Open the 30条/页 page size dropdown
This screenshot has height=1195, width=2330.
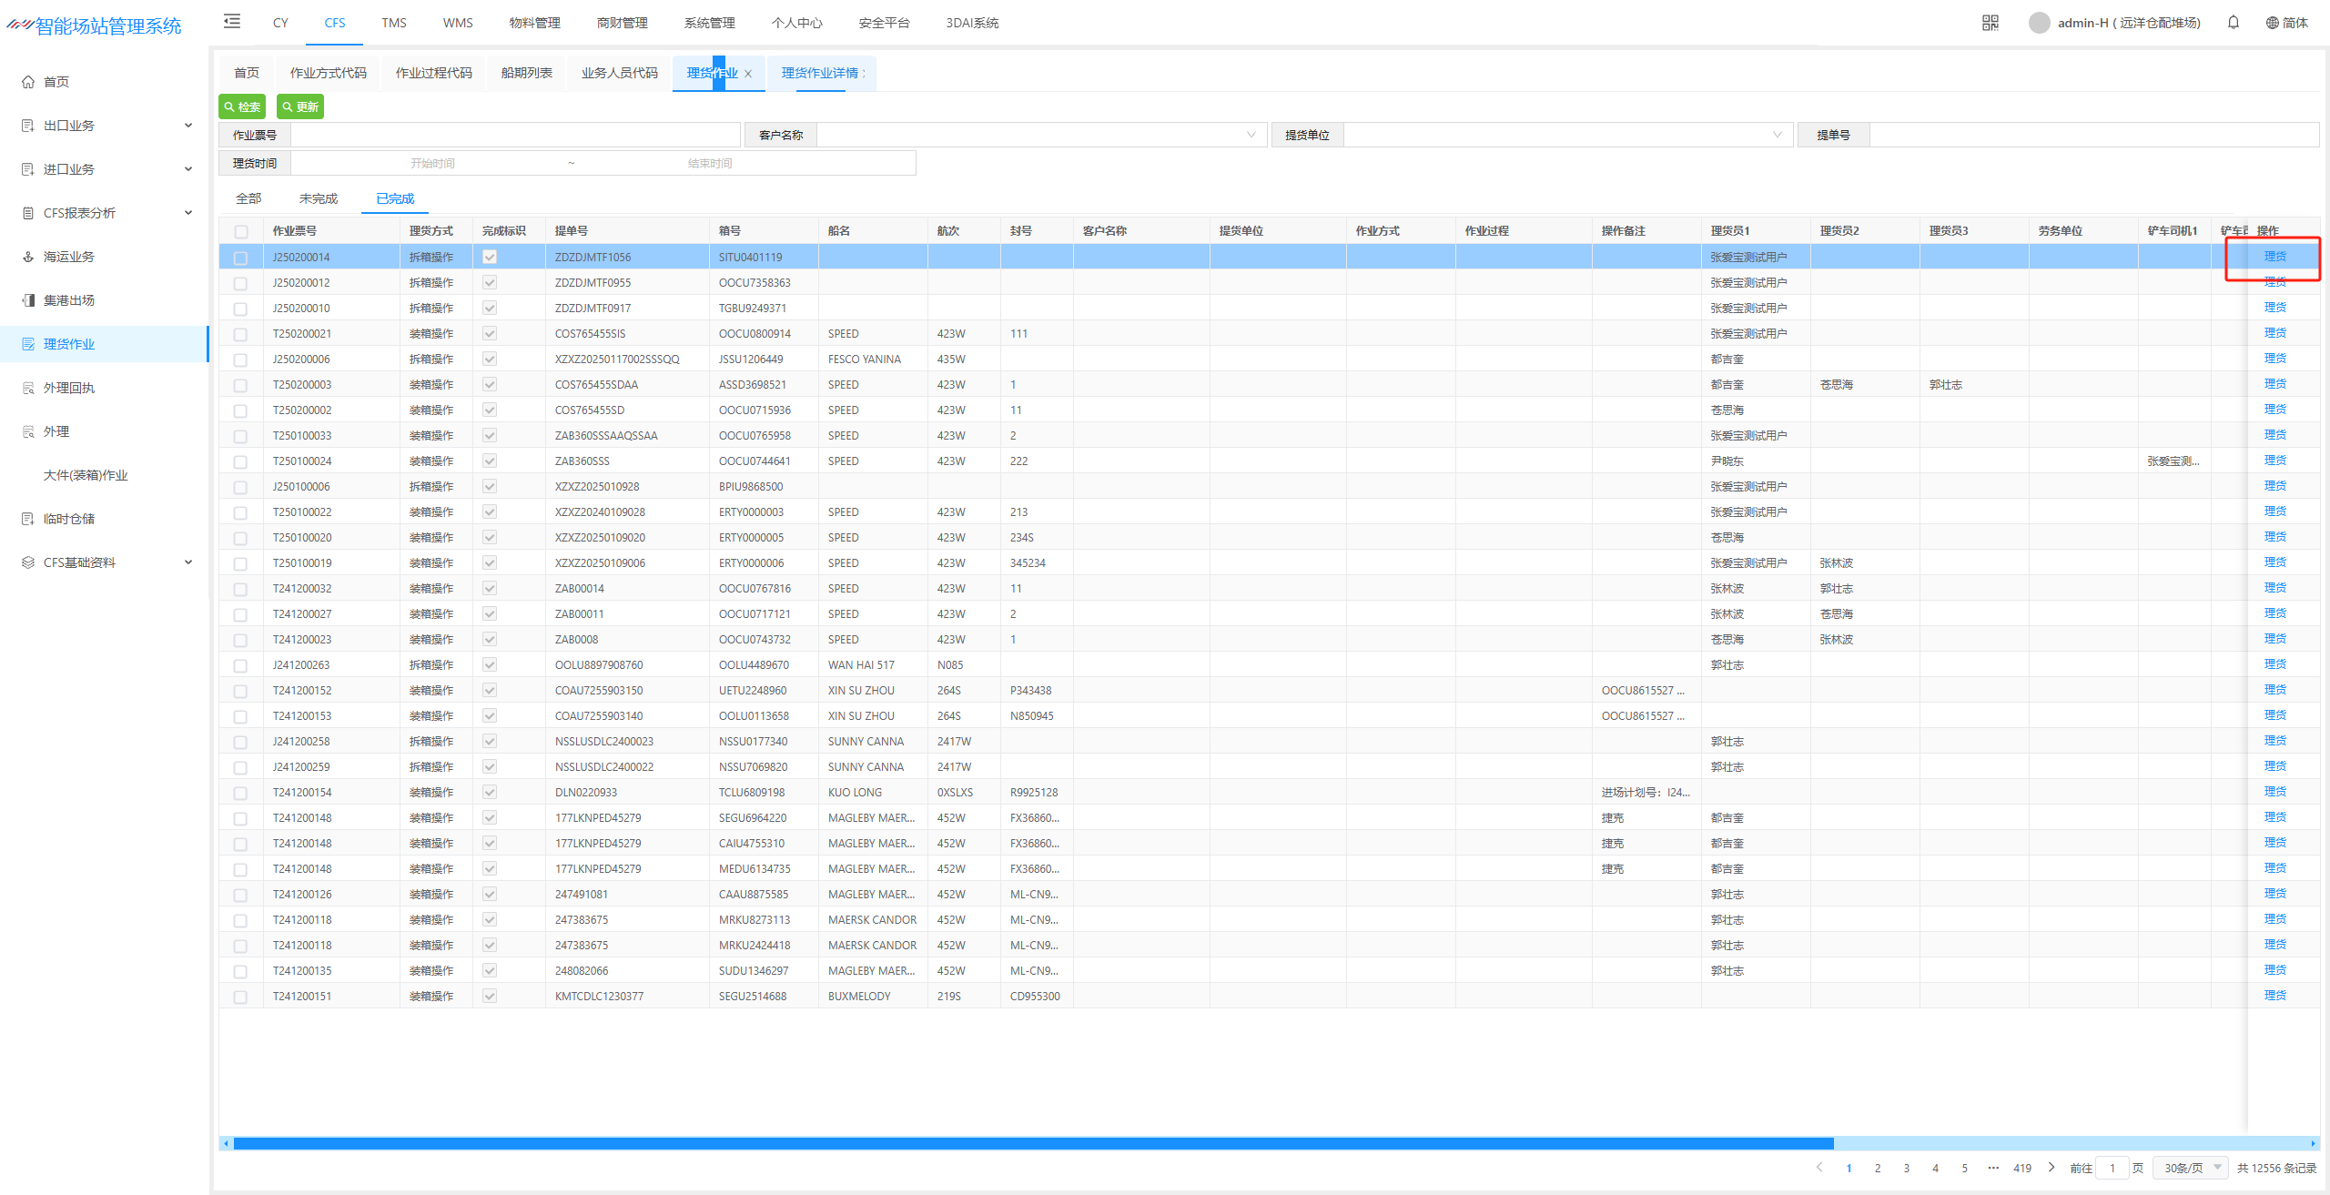[x=2191, y=1168]
